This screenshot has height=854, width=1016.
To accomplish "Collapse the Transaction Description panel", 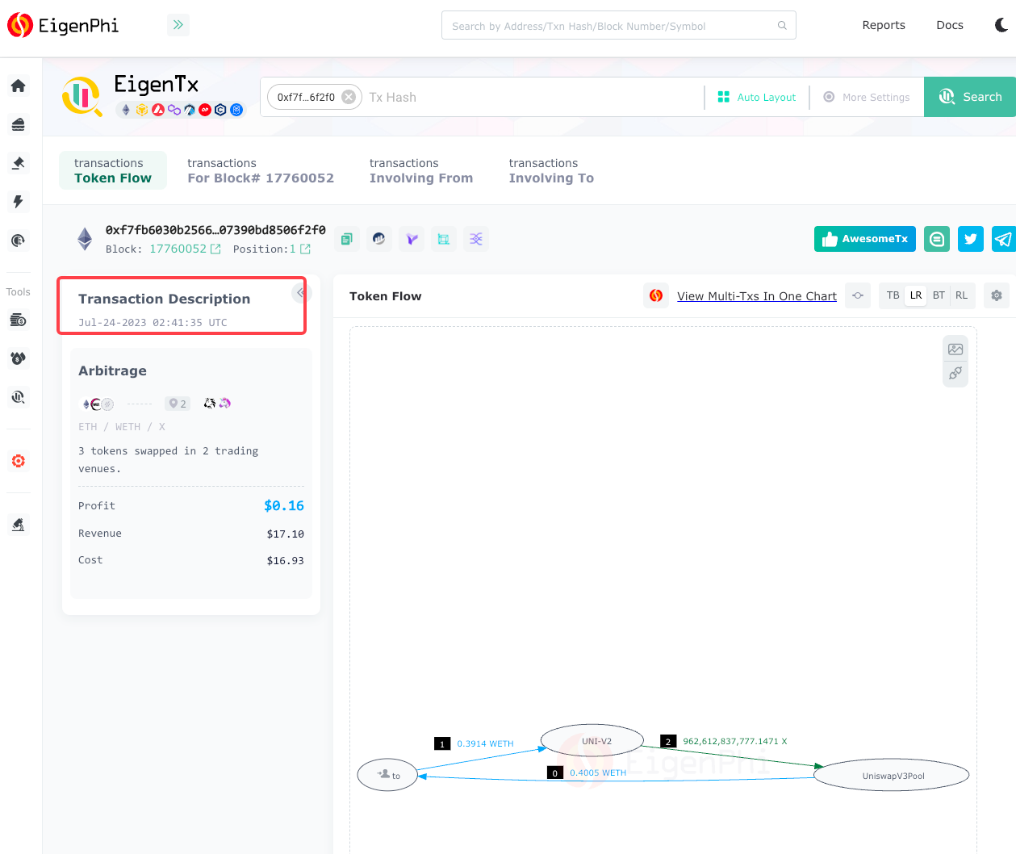I will pos(299,293).
